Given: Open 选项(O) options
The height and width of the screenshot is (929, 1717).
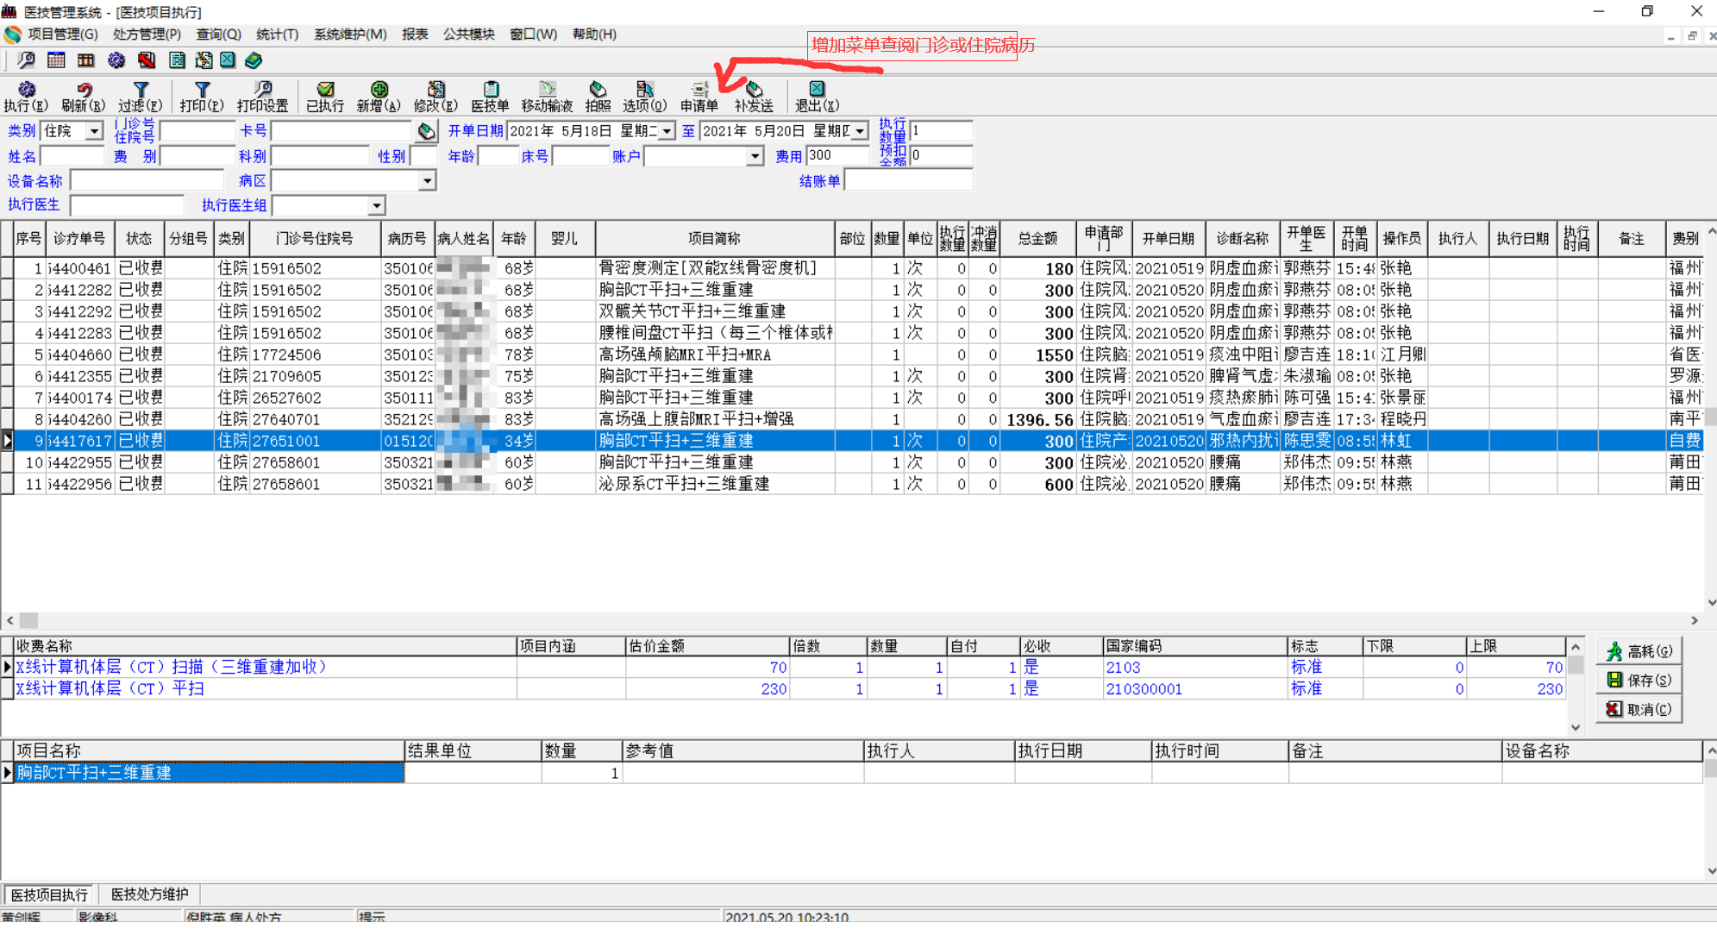Looking at the screenshot, I should pos(644,97).
